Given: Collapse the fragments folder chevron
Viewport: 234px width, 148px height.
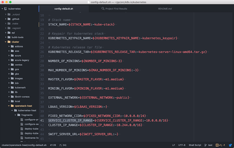Looking at the screenshot, I should click(x=15, y=115).
